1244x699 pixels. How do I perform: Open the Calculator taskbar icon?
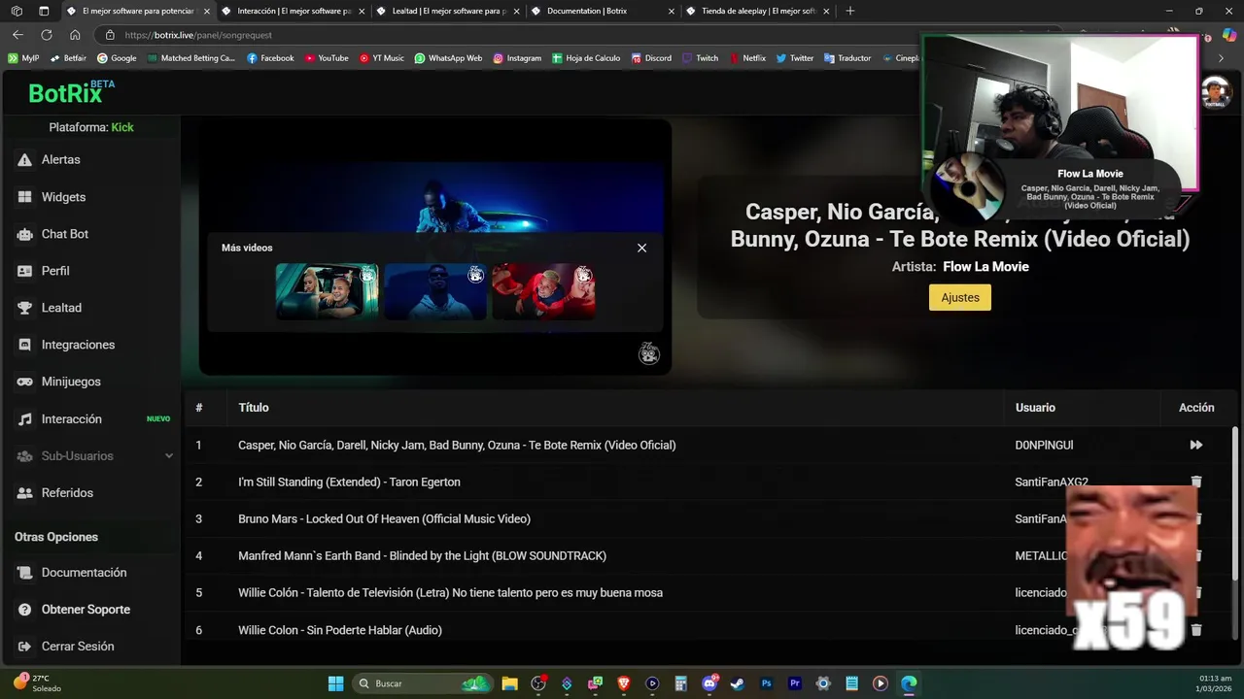681,683
